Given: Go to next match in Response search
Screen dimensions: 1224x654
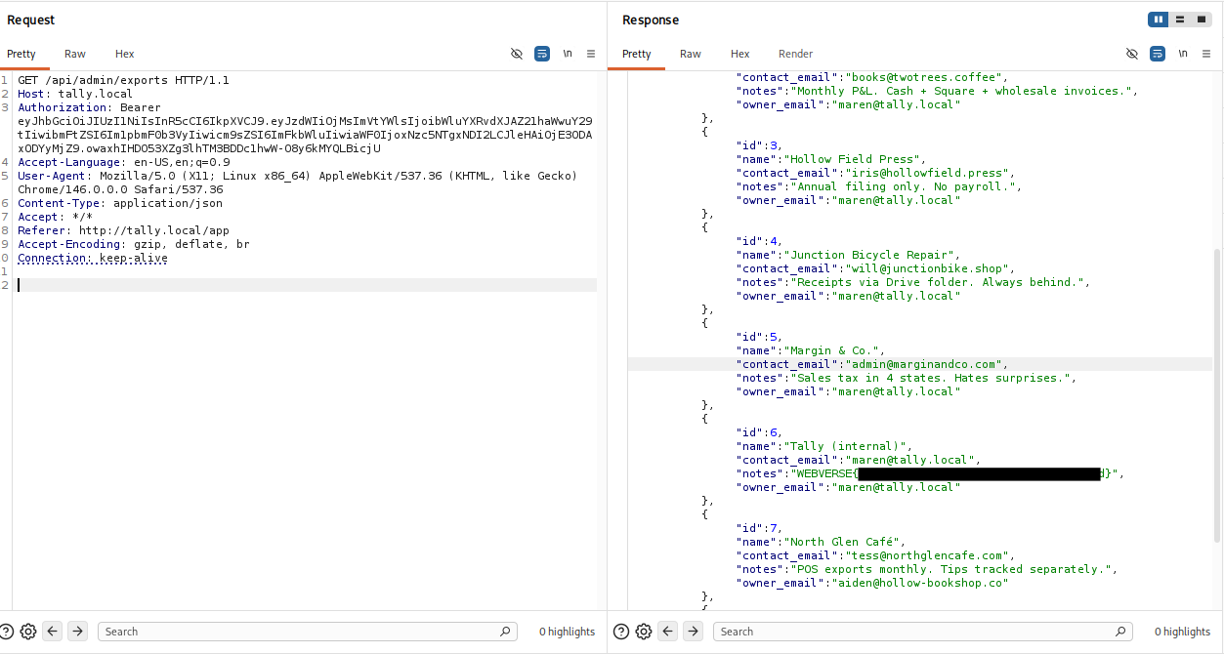Looking at the screenshot, I should (693, 632).
